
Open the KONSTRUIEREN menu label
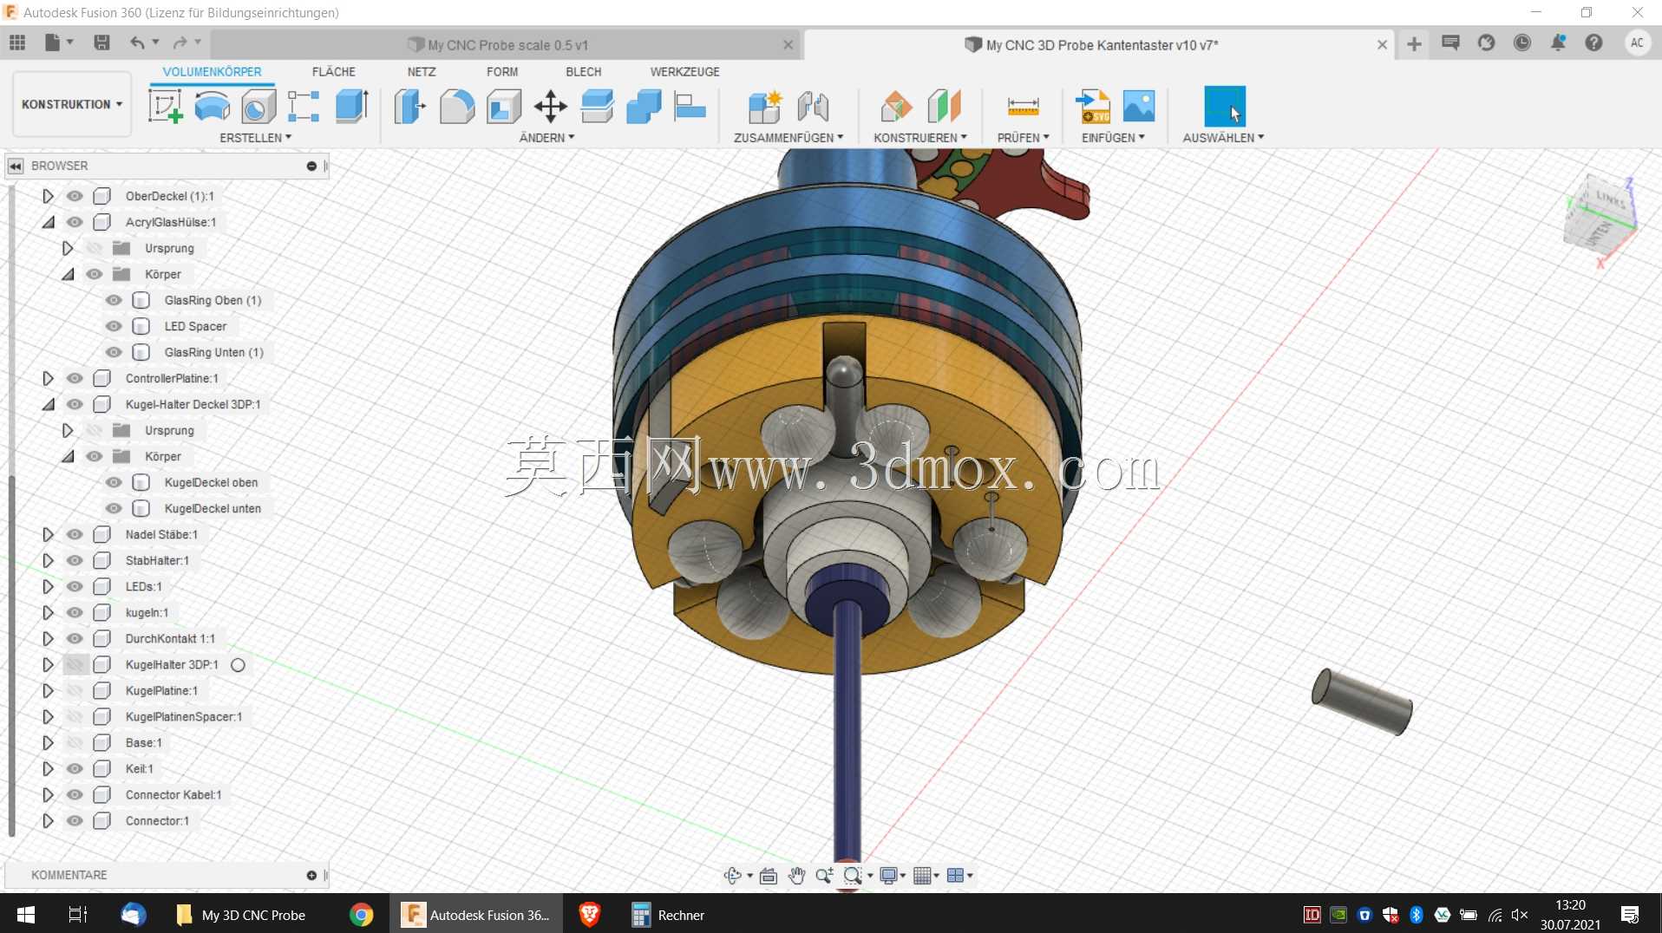920,138
